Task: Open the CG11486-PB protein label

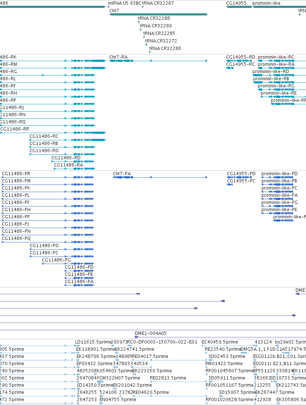Action: click(79, 274)
